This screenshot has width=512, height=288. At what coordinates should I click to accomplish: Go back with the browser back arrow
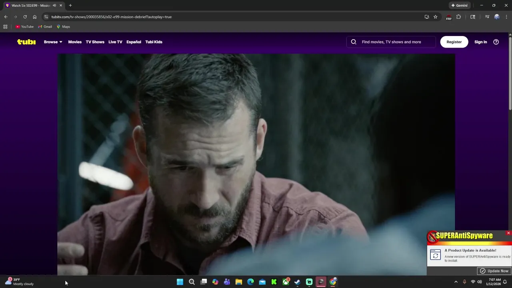(x=6, y=17)
